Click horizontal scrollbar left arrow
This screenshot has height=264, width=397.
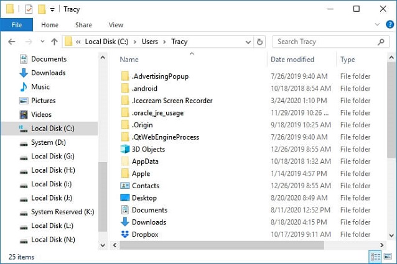[x=114, y=245]
